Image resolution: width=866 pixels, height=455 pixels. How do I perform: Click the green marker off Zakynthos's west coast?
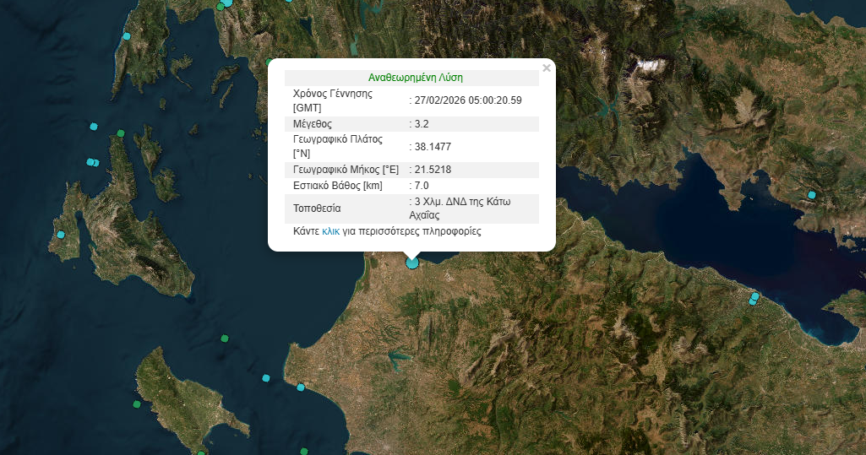pyautogui.click(x=136, y=405)
